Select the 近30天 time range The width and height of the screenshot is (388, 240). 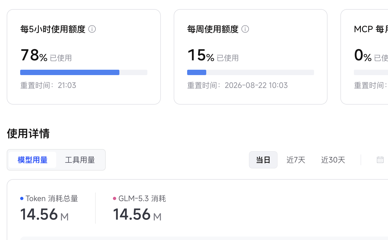click(333, 160)
